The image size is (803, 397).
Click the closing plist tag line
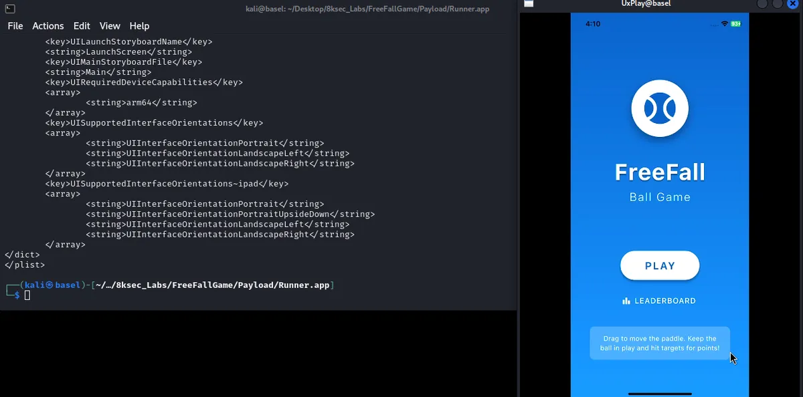point(25,265)
